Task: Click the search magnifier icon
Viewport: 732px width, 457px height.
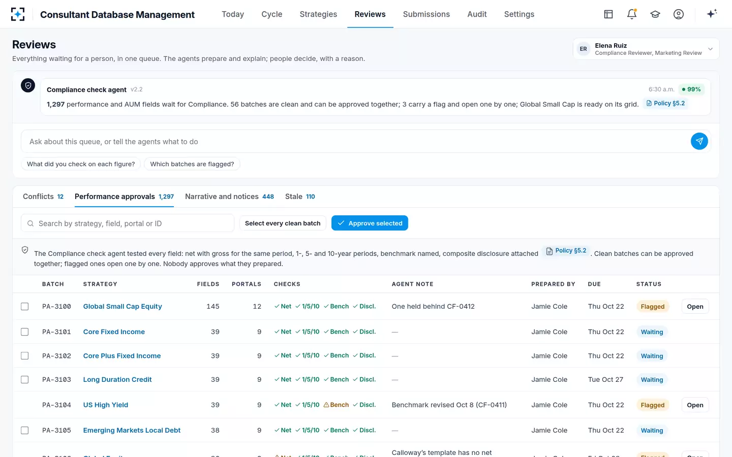Action: click(x=30, y=223)
